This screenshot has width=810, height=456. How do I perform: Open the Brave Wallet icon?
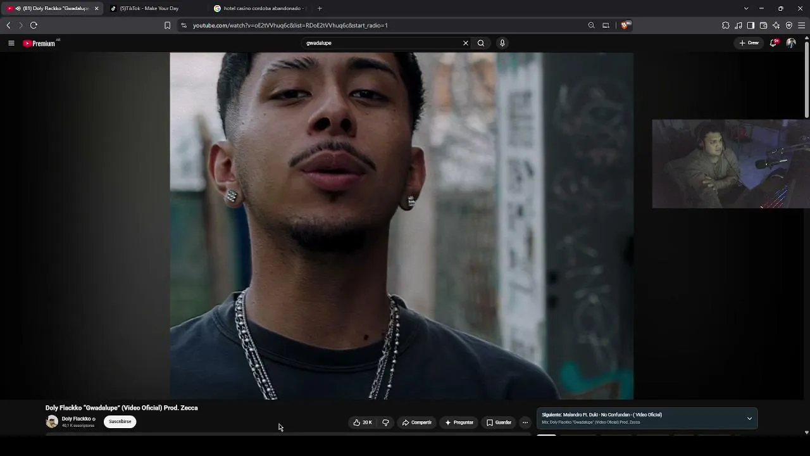[x=763, y=25]
